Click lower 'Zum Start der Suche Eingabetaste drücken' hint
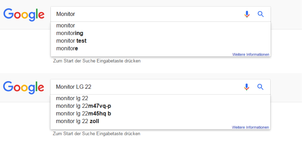 97,134
